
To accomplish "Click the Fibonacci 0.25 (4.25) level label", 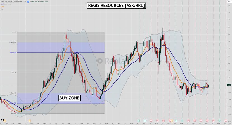I will [13, 52].
